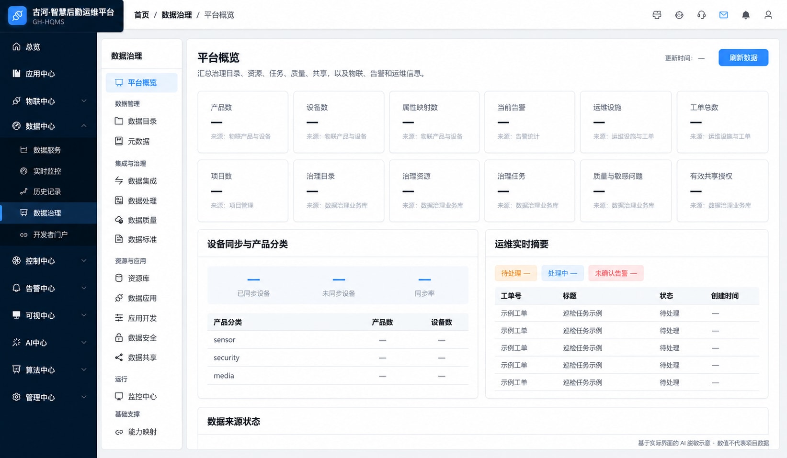Image resolution: width=787 pixels, height=458 pixels.
Task: Click the 数据安全 lock icon
Action: click(x=119, y=337)
